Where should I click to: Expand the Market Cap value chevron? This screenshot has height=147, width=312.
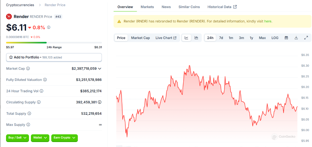100,69
